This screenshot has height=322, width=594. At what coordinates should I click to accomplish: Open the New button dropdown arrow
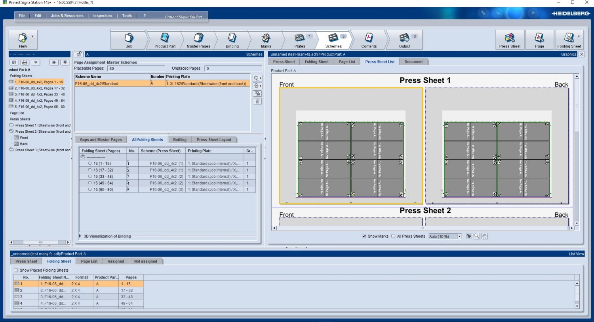32,36
